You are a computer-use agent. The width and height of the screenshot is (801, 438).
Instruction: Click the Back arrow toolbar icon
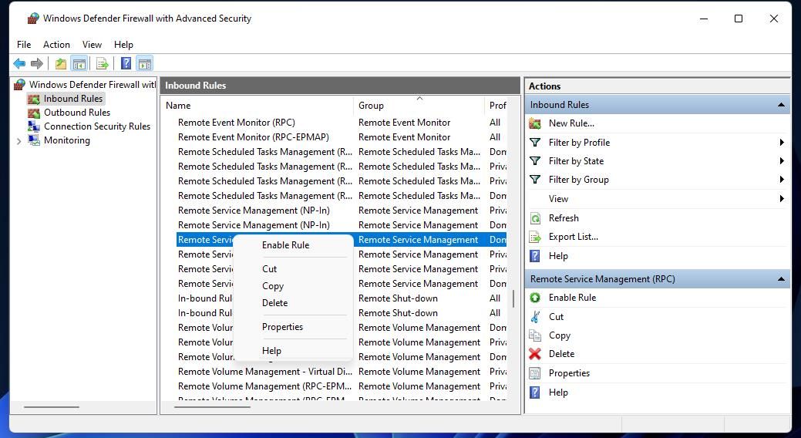[19, 64]
